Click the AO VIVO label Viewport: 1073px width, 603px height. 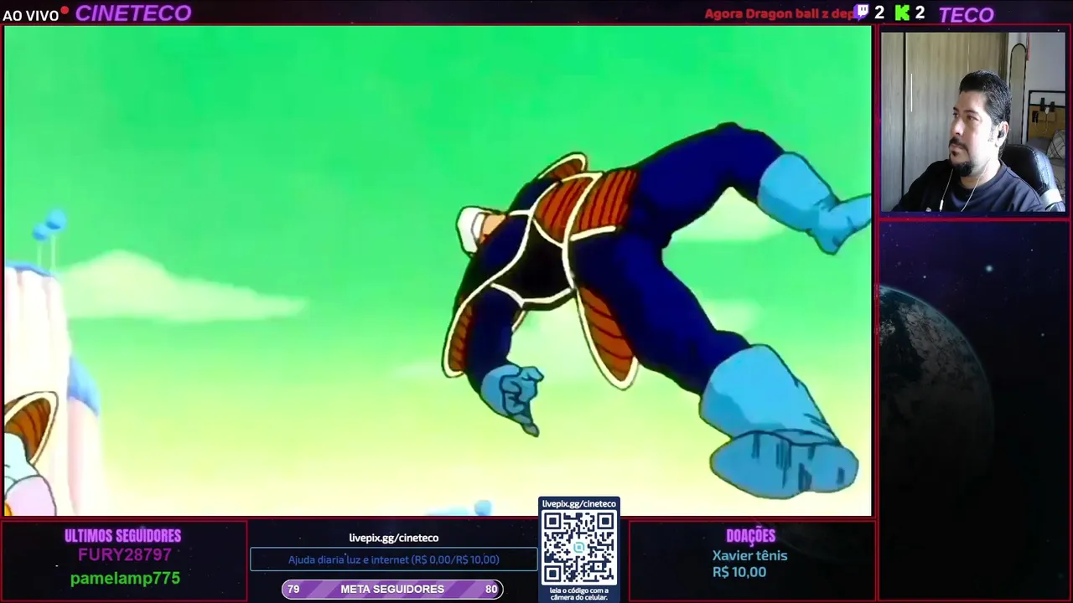pyautogui.click(x=31, y=15)
